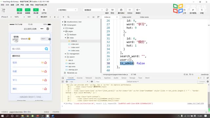Click the Upload cloud icon
Viewport: 210px width, 118px height.
pyautogui.click(x=184, y=10)
